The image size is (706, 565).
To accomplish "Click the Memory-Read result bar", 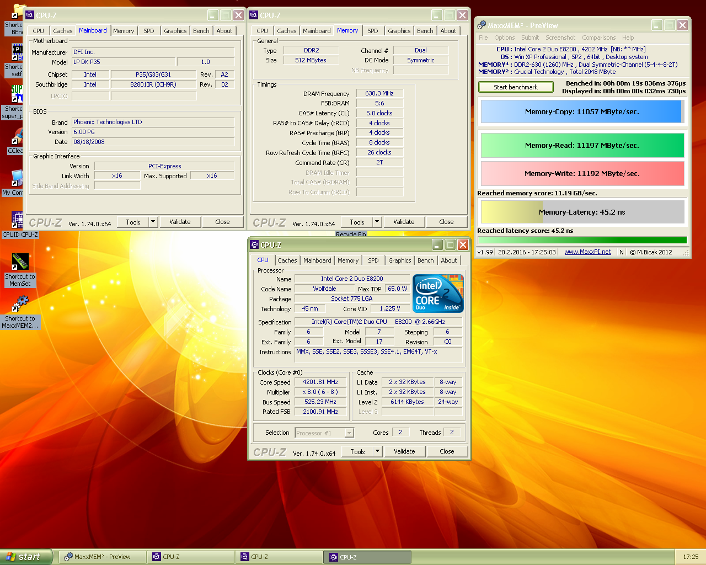I will [582, 146].
